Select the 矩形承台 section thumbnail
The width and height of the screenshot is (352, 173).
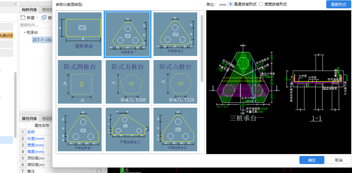click(80, 34)
